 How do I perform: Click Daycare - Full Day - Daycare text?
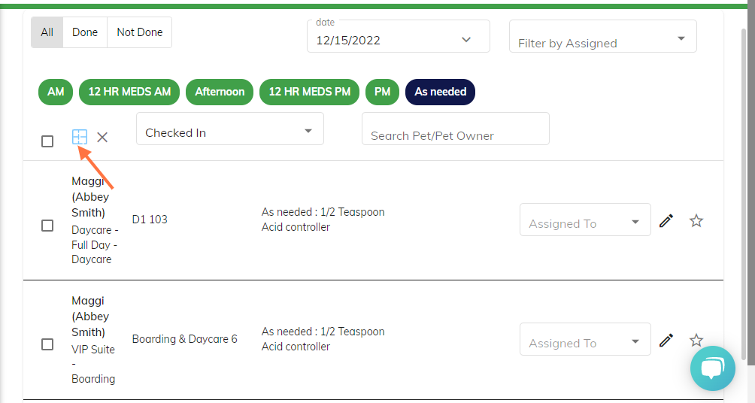95,244
